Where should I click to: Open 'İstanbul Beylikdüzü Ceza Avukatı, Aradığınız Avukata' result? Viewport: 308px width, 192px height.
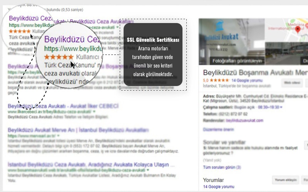(x=91, y=164)
